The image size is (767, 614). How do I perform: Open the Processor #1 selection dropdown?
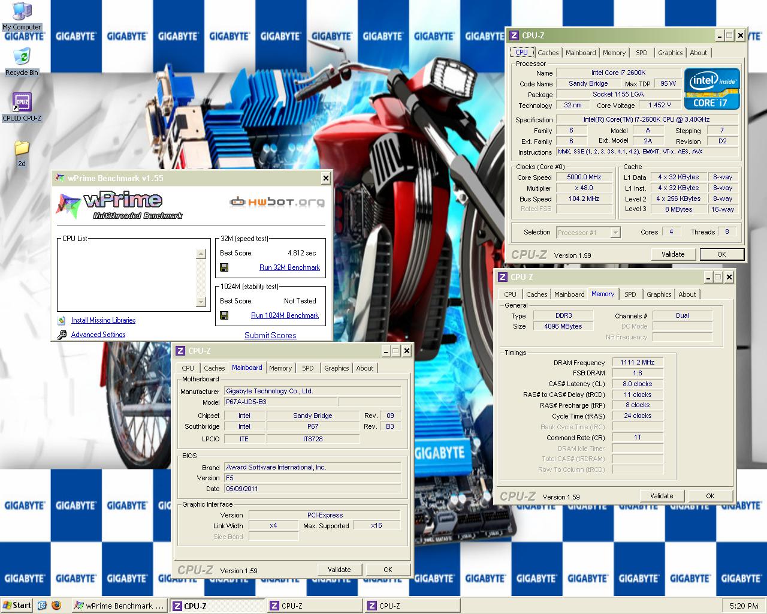(588, 233)
